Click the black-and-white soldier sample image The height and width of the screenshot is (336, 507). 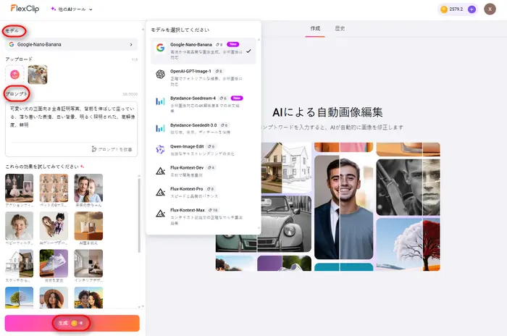pos(408,187)
